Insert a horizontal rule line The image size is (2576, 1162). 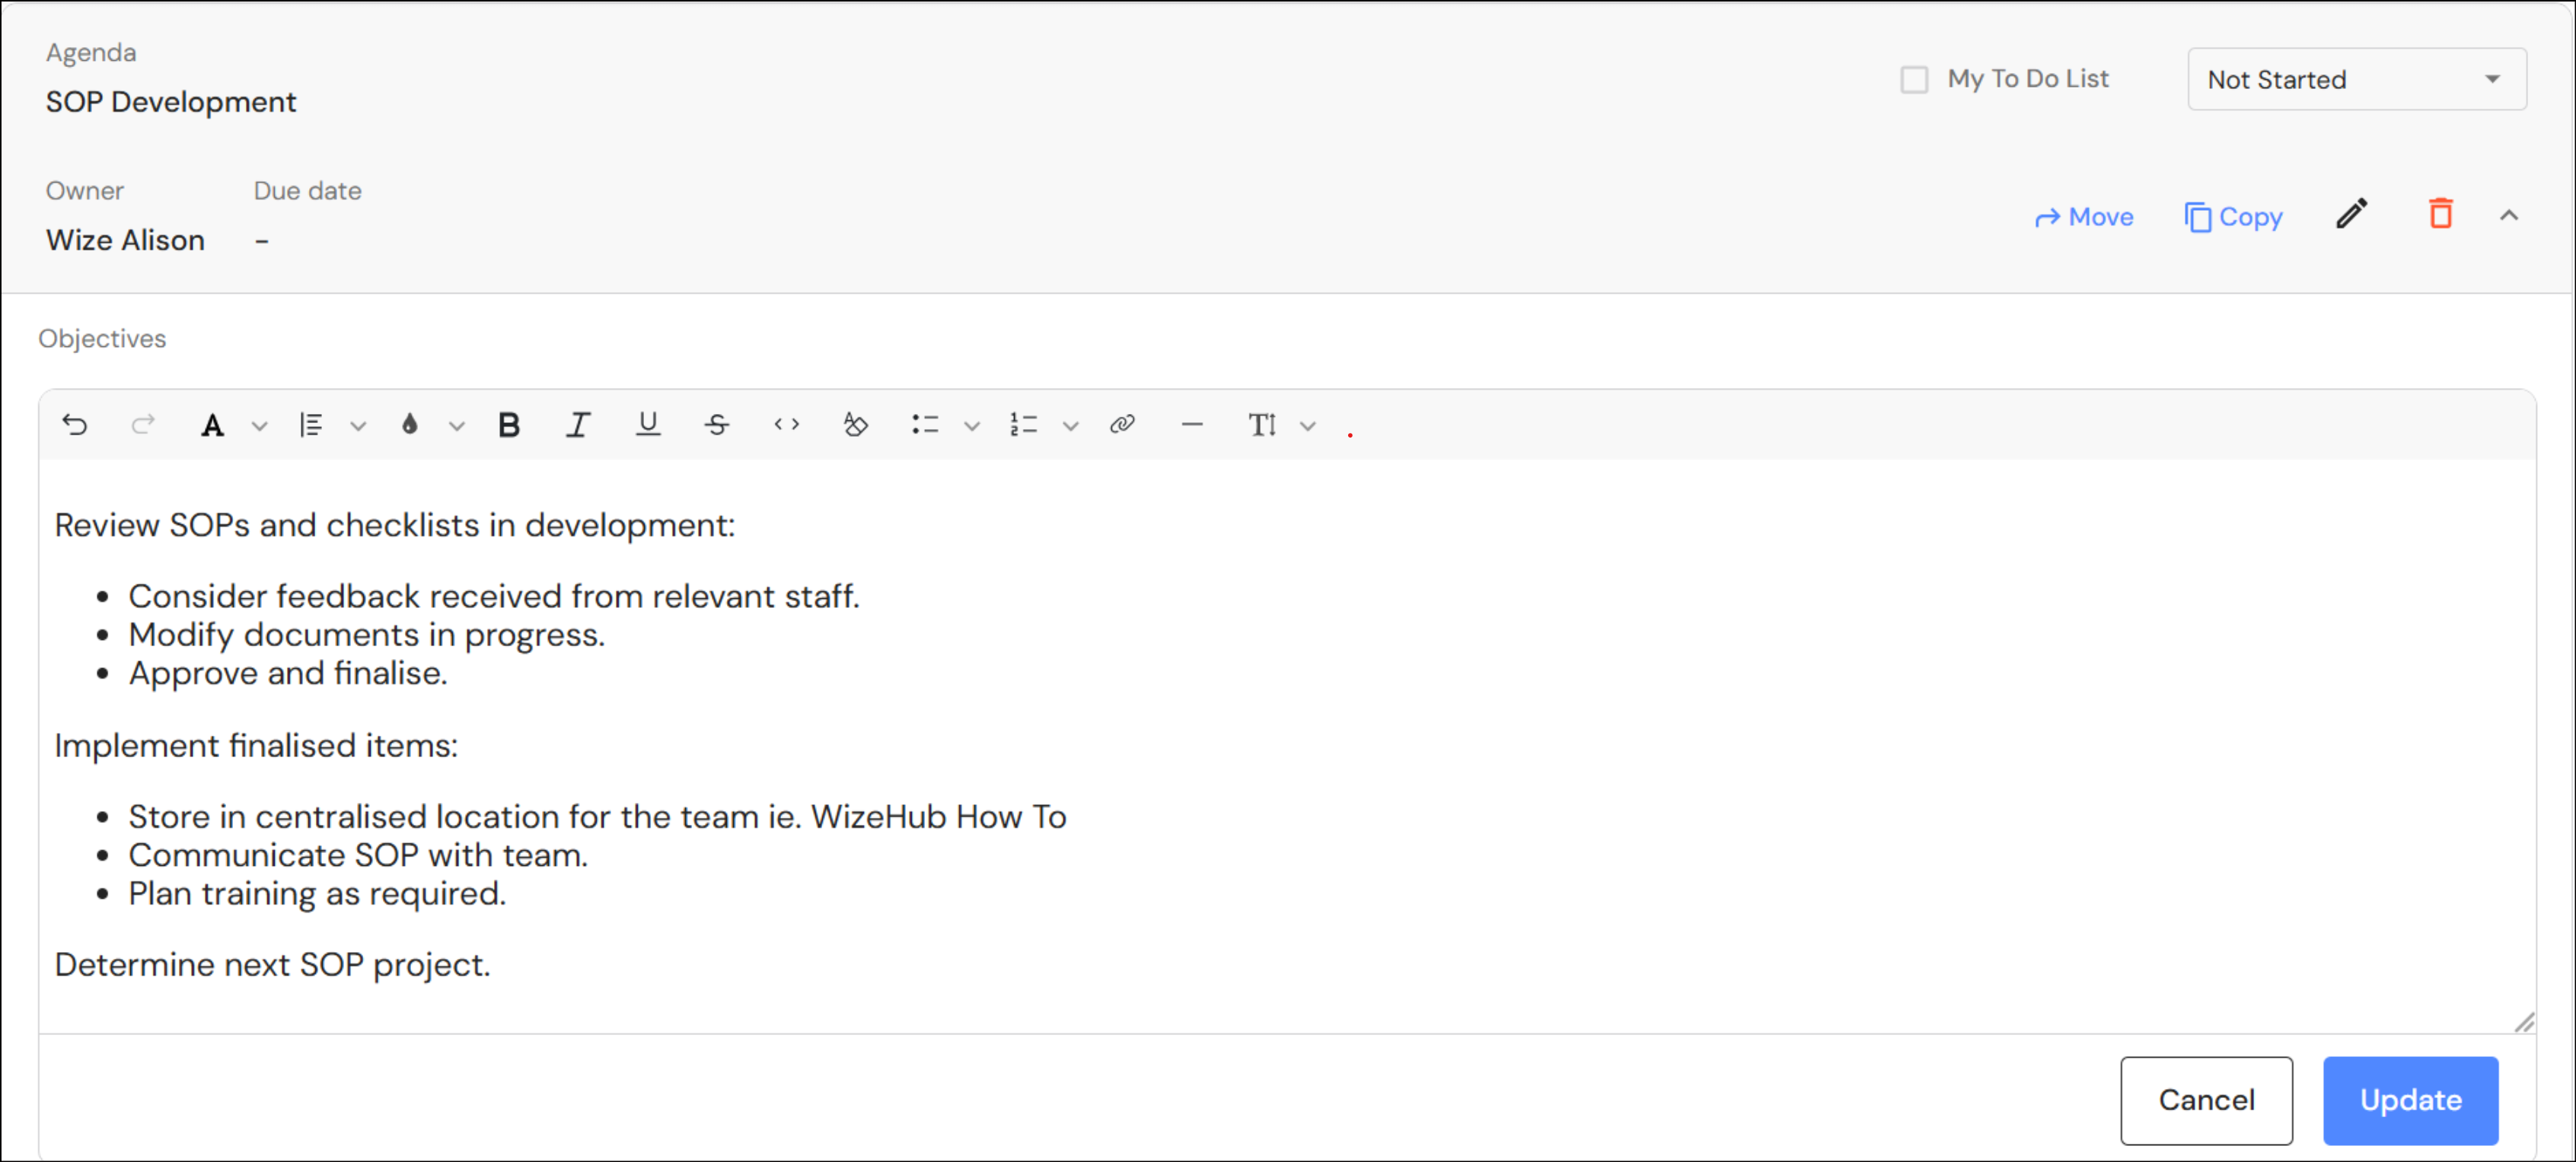[x=1191, y=425]
